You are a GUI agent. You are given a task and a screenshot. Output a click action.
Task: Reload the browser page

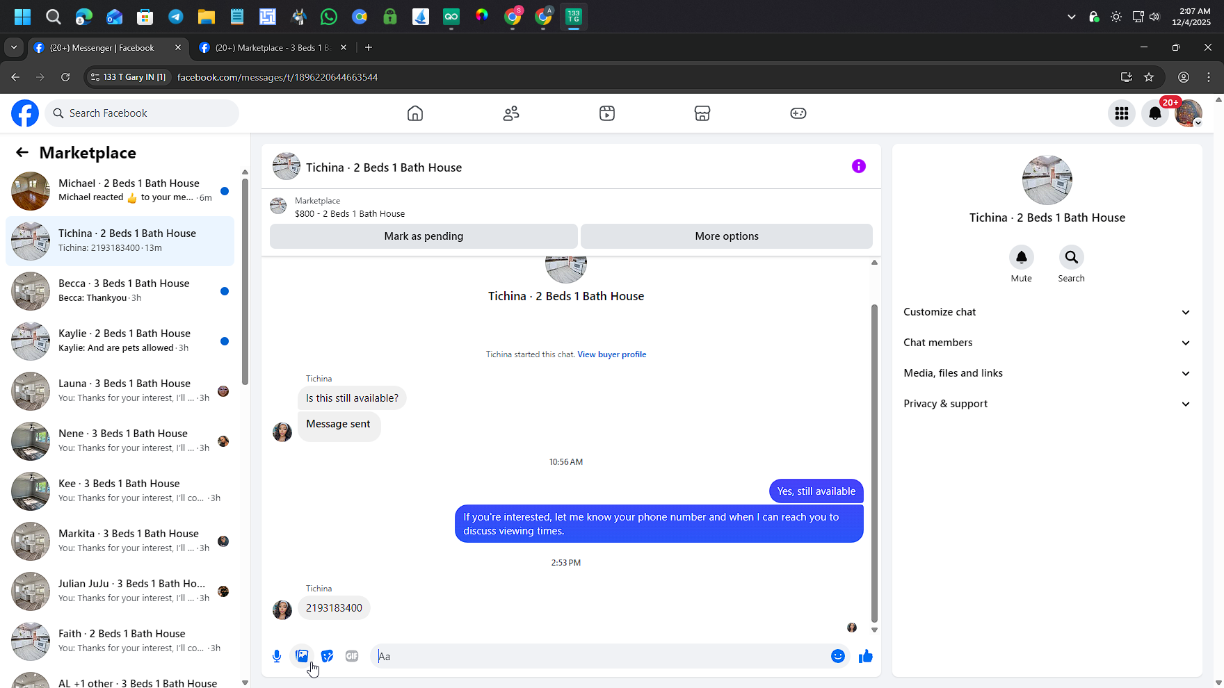[x=65, y=77]
